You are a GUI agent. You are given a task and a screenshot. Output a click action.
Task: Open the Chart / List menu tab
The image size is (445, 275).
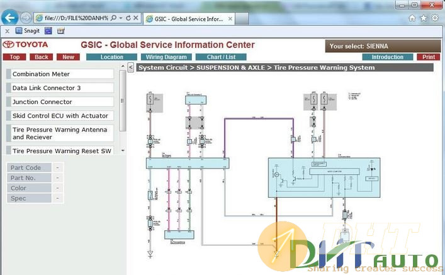coord(221,57)
